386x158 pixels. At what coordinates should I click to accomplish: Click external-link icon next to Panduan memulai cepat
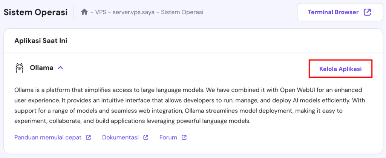[89, 137]
